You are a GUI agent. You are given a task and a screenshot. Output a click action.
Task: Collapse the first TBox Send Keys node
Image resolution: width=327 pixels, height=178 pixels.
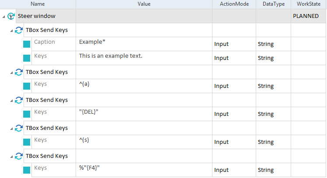click(11, 31)
